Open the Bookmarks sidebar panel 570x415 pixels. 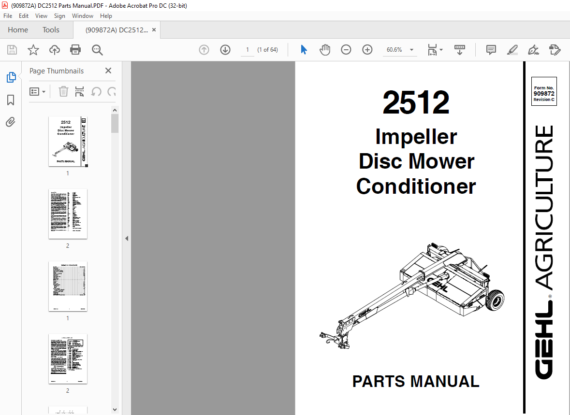[11, 100]
